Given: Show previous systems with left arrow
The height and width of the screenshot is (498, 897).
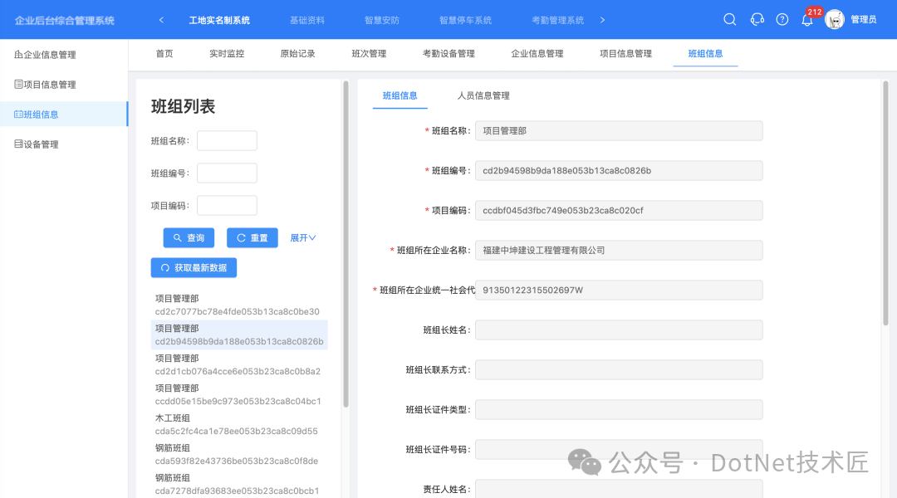Looking at the screenshot, I should coord(161,20).
